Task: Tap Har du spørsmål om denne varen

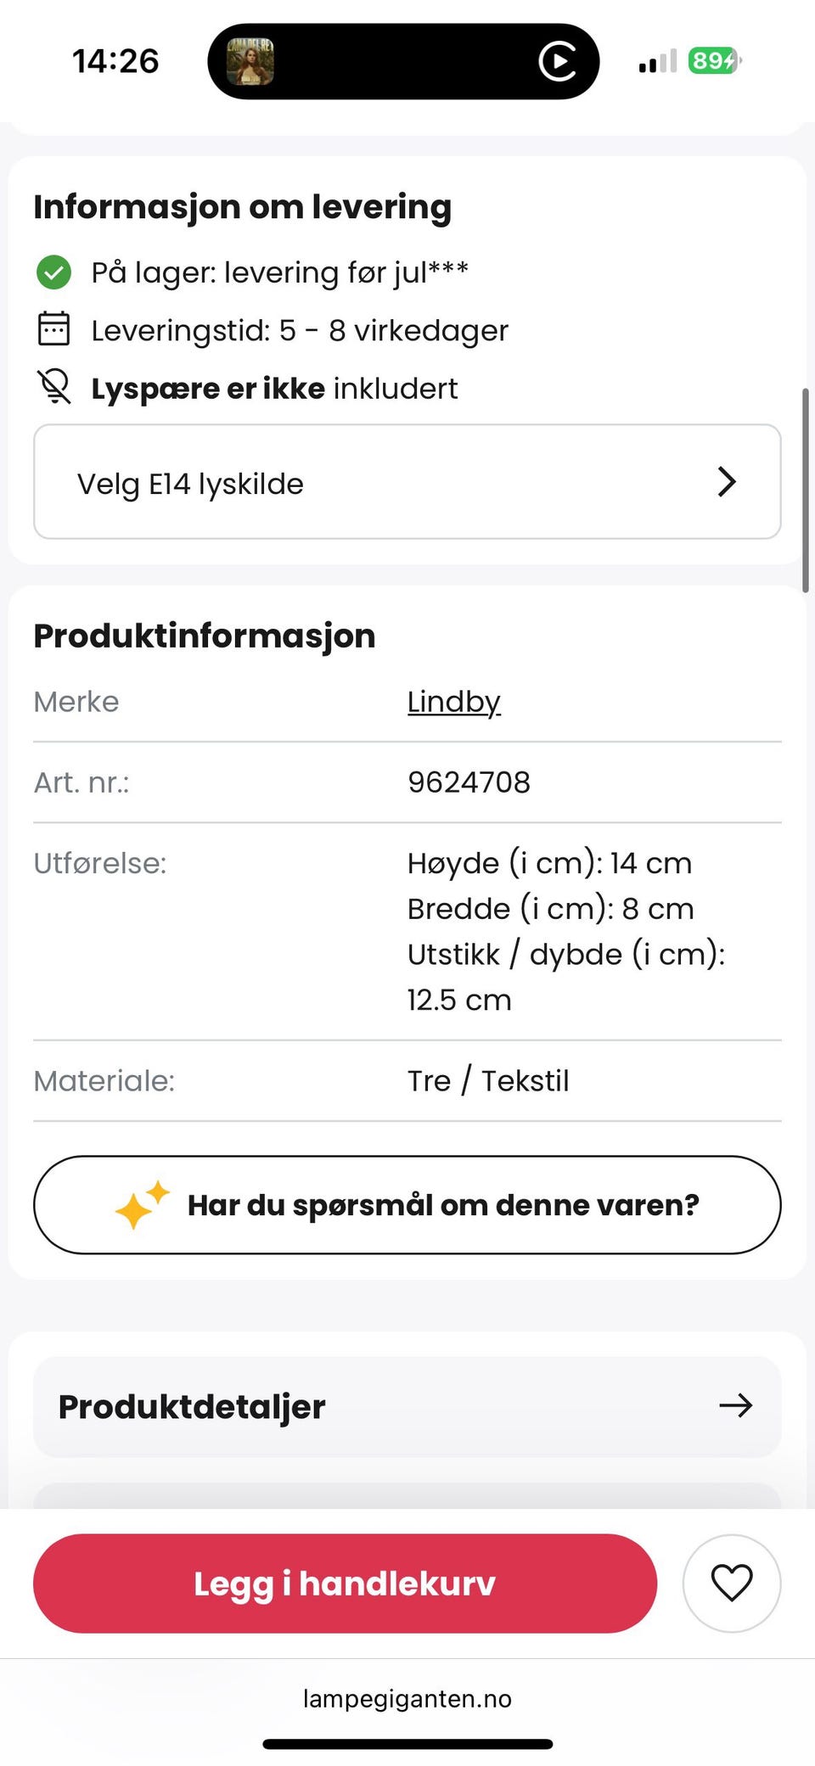Action: [x=407, y=1204]
